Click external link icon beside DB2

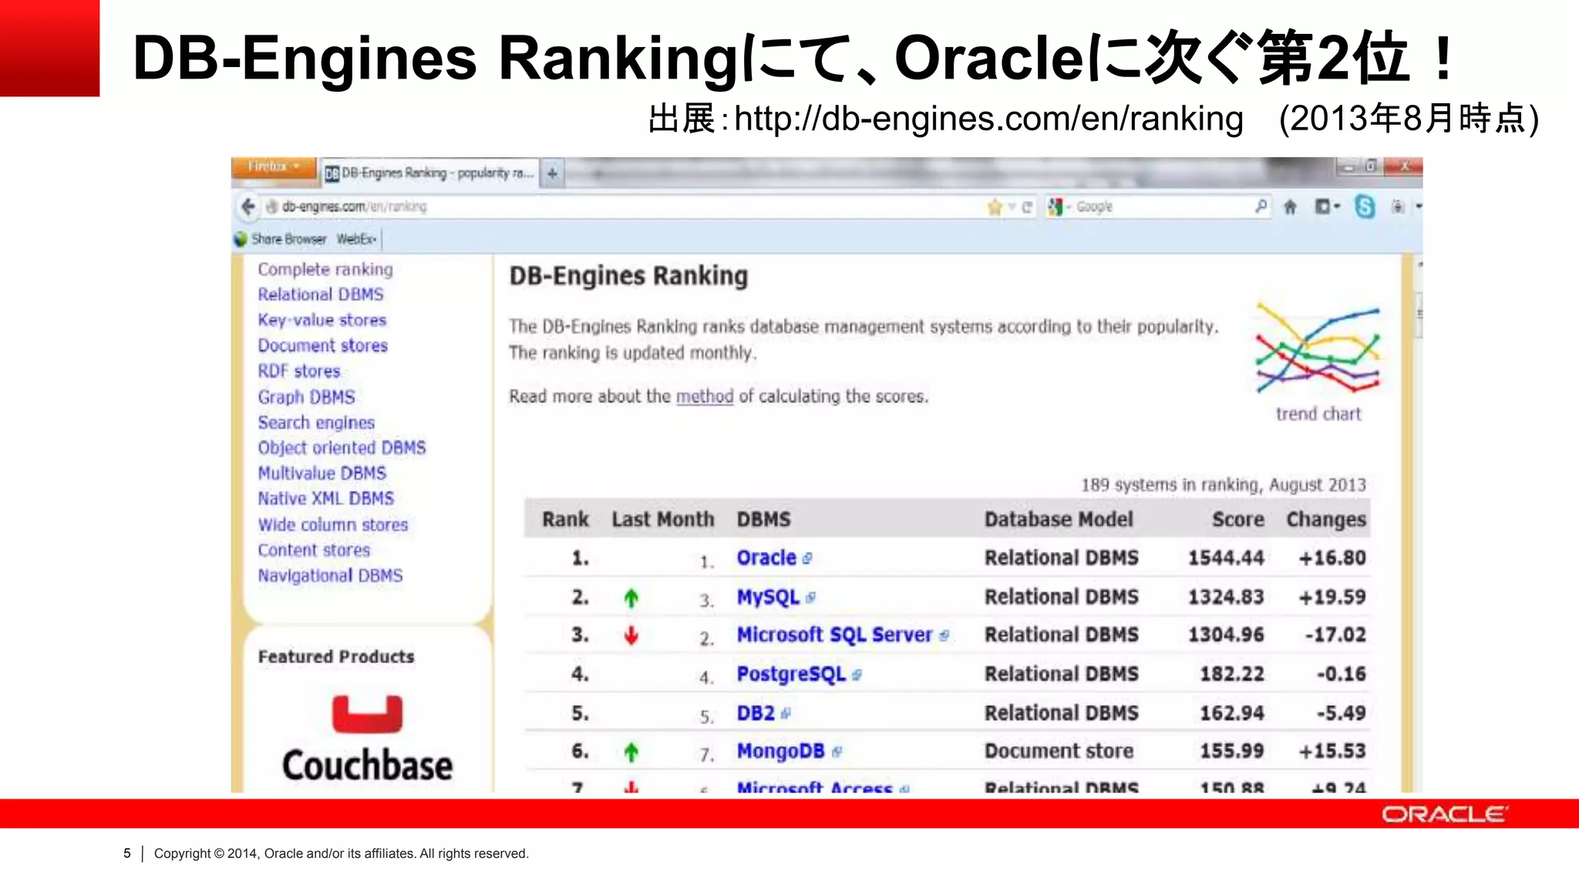point(785,714)
